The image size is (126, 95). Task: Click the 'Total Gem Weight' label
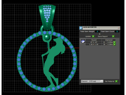(x=87, y=31)
